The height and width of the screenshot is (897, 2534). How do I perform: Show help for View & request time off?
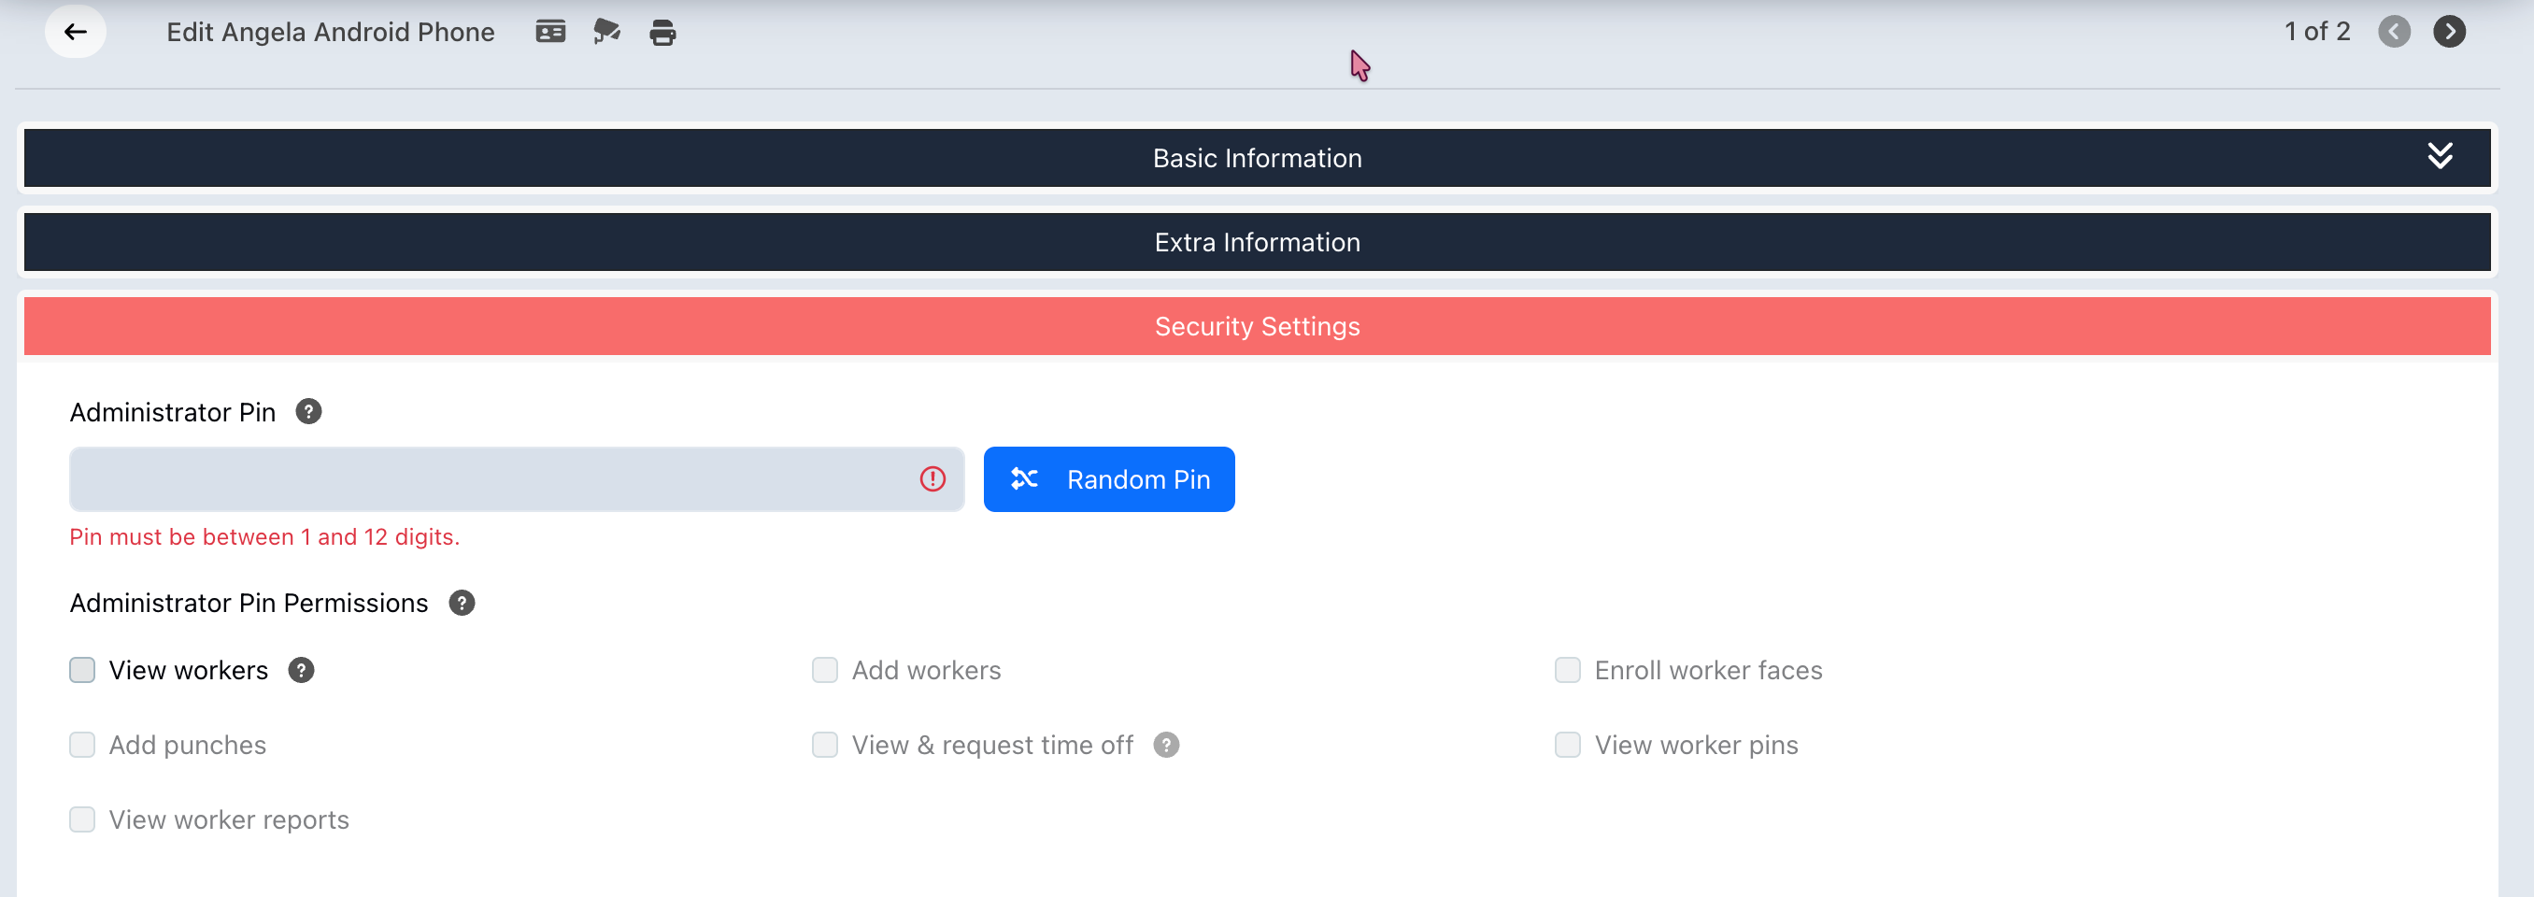(x=1167, y=745)
